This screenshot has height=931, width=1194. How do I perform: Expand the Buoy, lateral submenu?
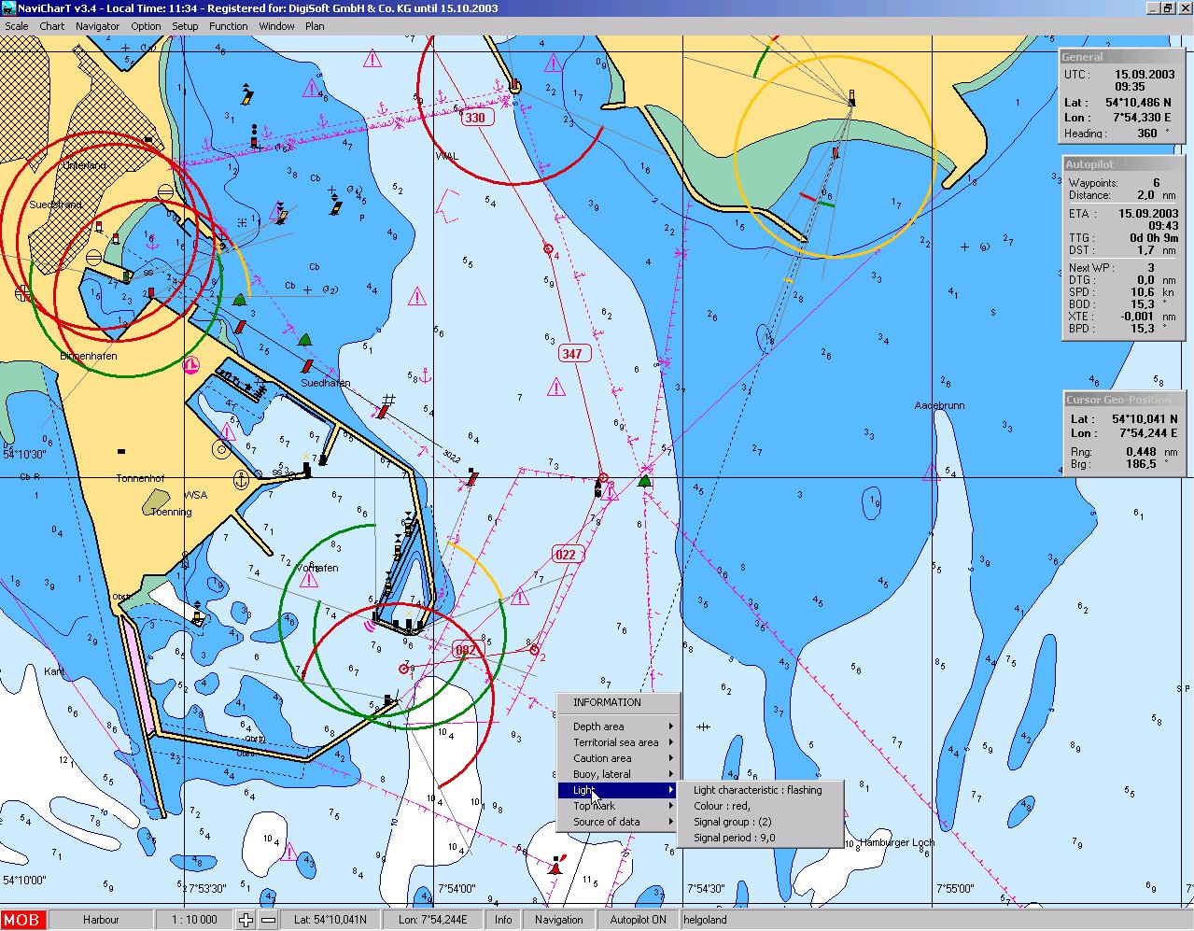pos(619,774)
